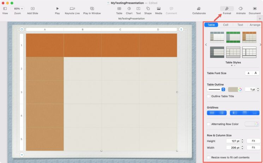Click the Width 206 pt field
The width and height of the screenshot is (263, 163).
(233, 148)
